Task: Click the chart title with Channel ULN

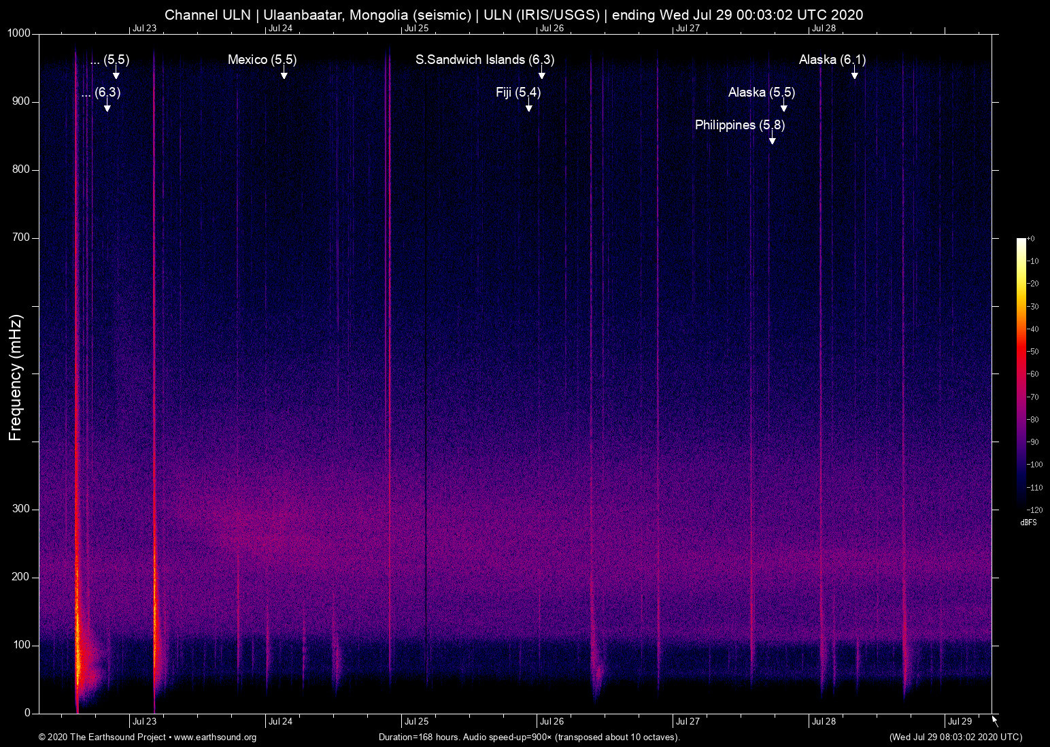Action: coord(513,15)
